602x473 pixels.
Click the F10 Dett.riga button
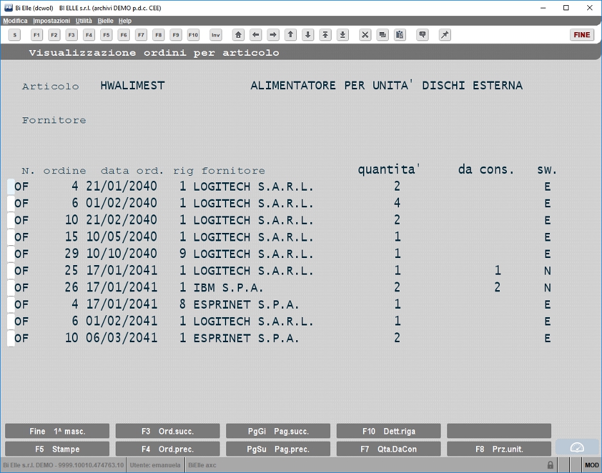click(389, 431)
